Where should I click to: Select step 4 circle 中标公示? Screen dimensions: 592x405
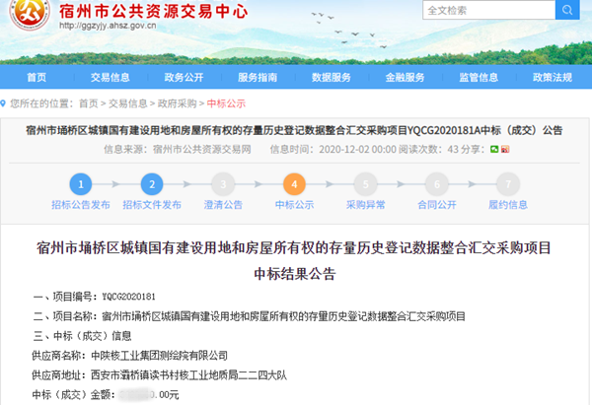293,183
